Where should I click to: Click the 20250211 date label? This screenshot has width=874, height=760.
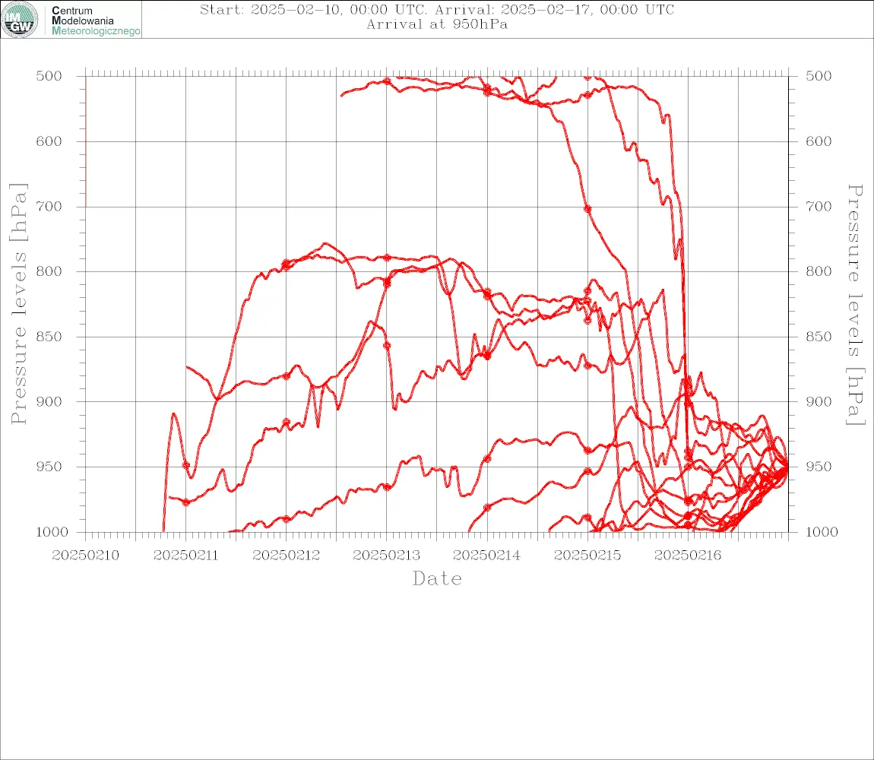pyautogui.click(x=185, y=556)
